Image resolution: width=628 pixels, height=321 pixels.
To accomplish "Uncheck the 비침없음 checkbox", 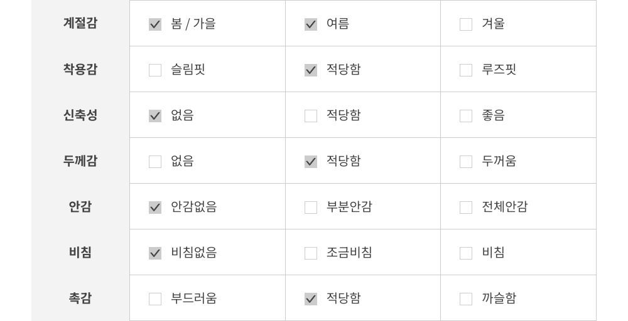I will [155, 253].
